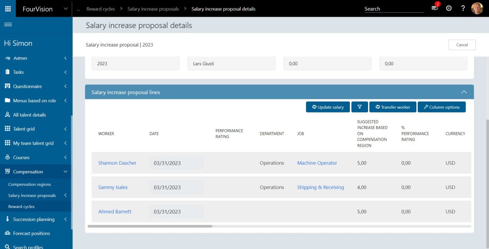Click the Update salary button
Screen dimensions: 489x249
click(328, 107)
